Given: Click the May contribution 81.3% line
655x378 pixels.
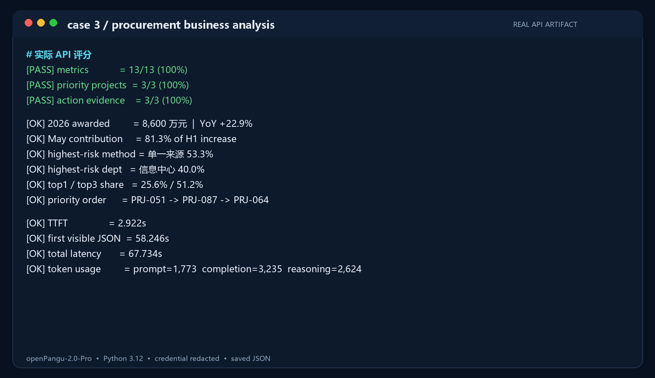Looking at the screenshot, I should point(131,139).
